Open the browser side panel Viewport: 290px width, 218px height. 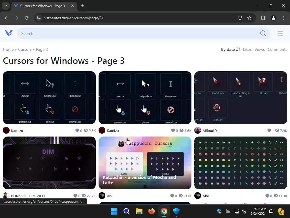[263, 18]
